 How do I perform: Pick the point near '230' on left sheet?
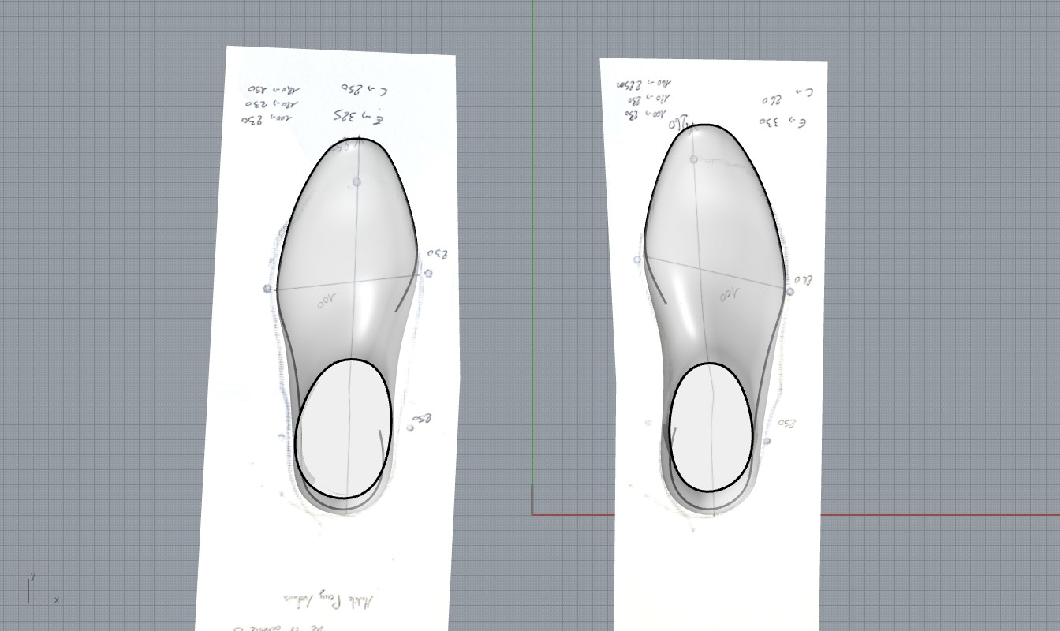point(428,274)
